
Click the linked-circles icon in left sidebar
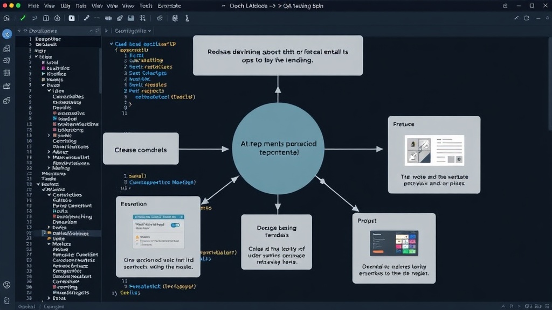[6, 101]
